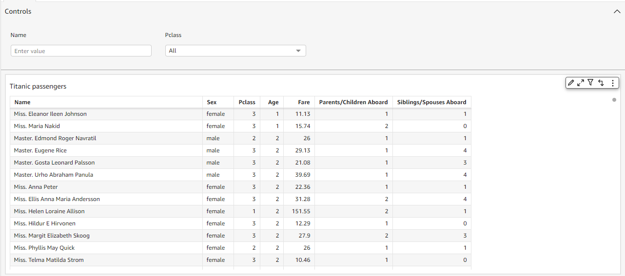Click the Pclass value 1 for Helen Loraine Allison
The width and height of the screenshot is (625, 276).
coord(254,211)
